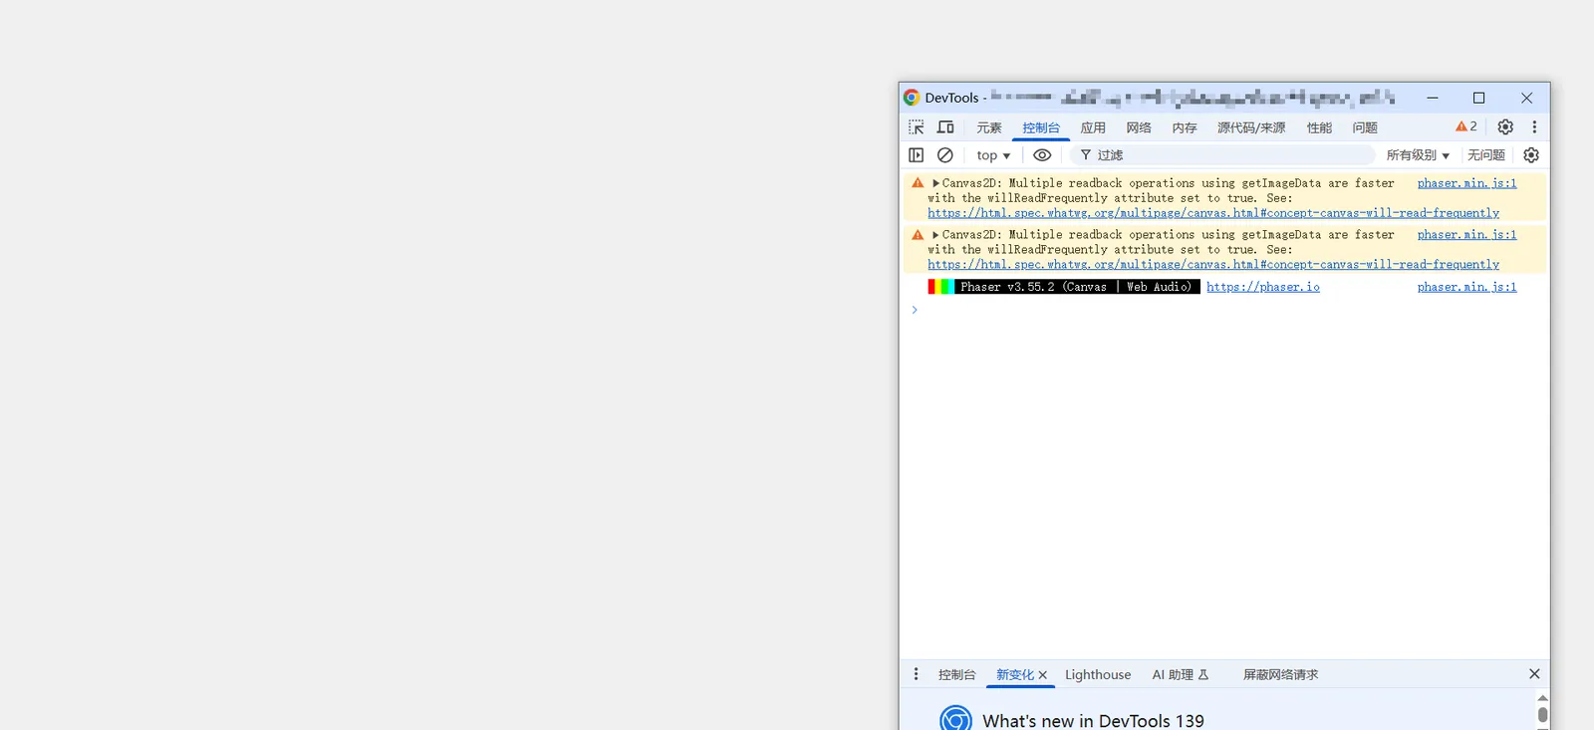Viewport: 1594px width, 730px height.
Task: Switch to the 网络 tab
Action: pyautogui.click(x=1139, y=127)
